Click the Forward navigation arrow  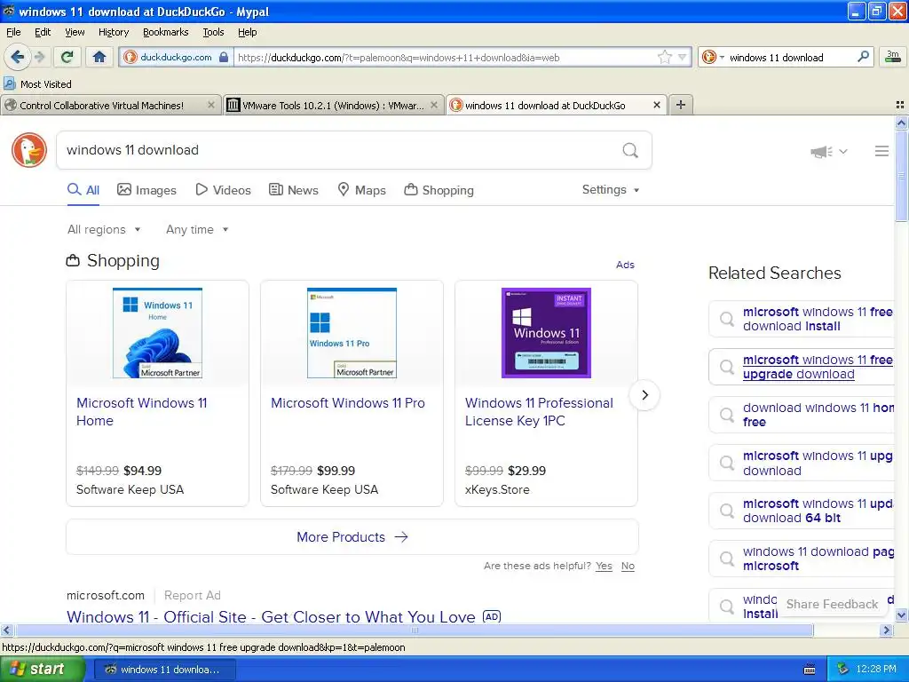[x=39, y=57]
